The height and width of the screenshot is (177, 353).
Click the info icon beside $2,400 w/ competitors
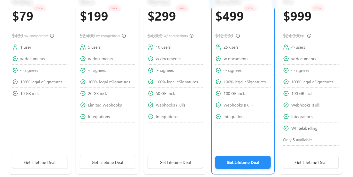[x=124, y=36]
